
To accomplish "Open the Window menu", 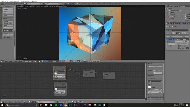I will [x=16, y=4].
